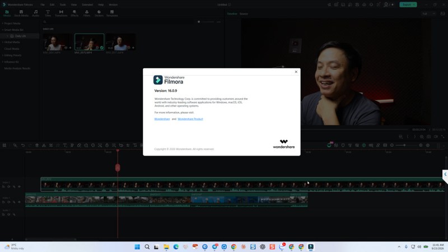Switch to the Media tab

pyautogui.click(x=7, y=13)
